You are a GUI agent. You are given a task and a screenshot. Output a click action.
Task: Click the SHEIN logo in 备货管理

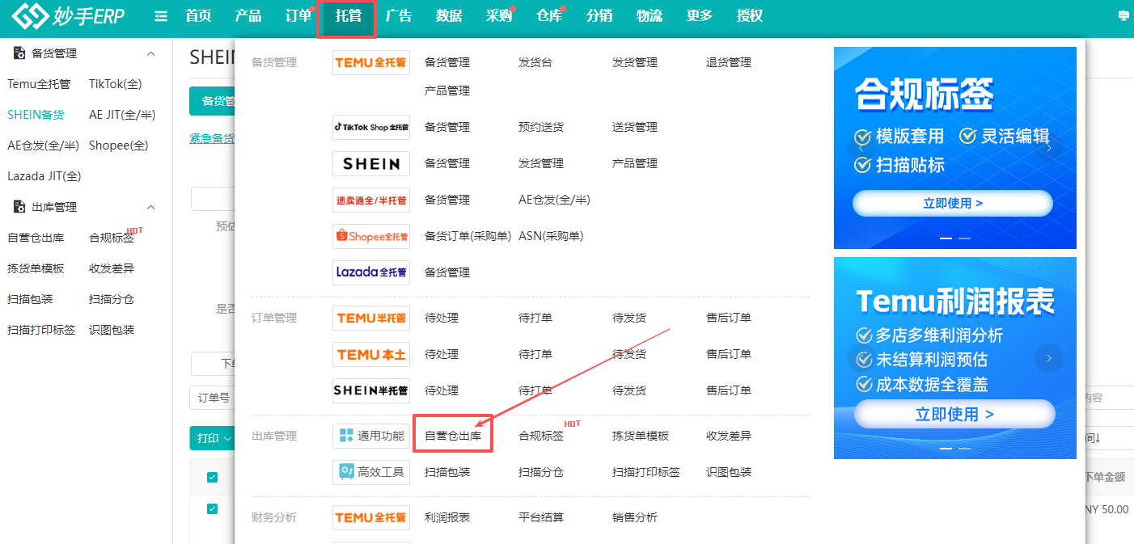tap(371, 163)
